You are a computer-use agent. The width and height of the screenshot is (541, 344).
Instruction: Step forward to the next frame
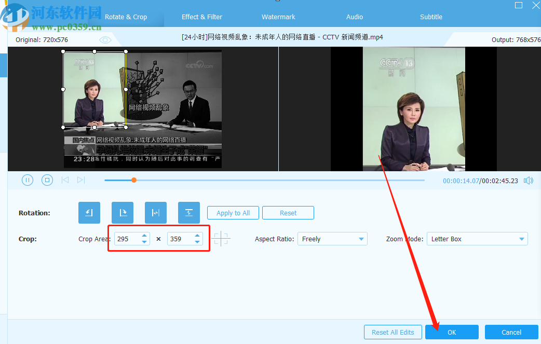(x=80, y=180)
